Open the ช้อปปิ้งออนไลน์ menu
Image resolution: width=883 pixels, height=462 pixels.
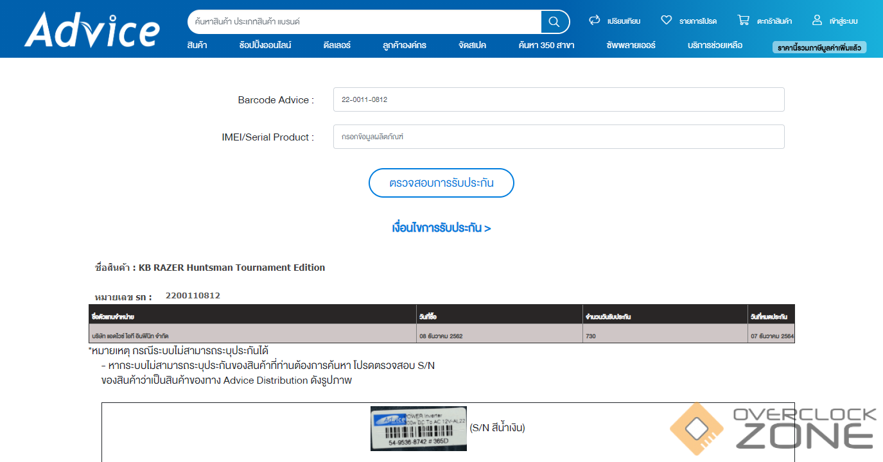(265, 46)
